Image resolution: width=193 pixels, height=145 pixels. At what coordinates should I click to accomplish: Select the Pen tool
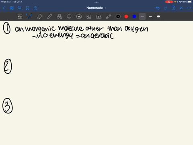(30, 17)
